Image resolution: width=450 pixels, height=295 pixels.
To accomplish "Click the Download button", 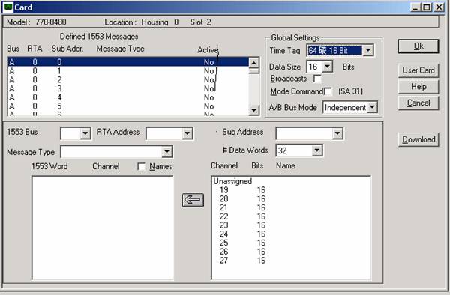I will [x=418, y=140].
